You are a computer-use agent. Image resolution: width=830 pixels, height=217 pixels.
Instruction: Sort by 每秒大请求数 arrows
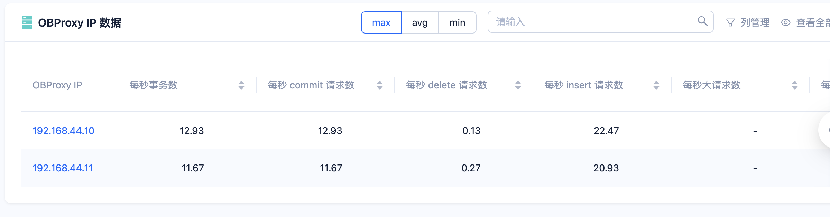coord(795,85)
